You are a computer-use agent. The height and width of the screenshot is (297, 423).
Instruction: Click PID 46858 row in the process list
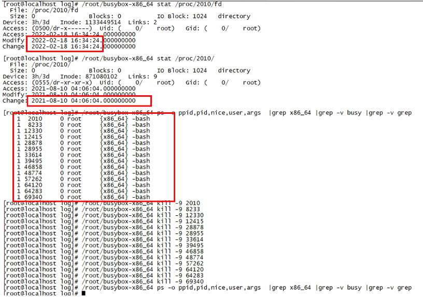coord(83,167)
